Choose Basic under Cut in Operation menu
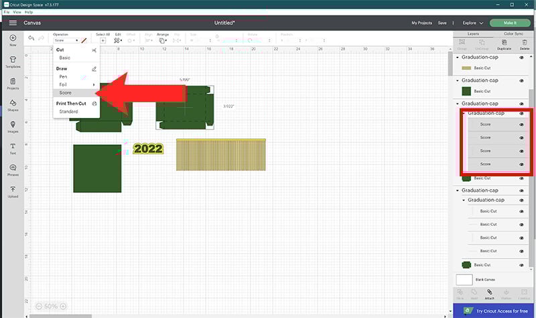This screenshot has height=318, width=536. pyautogui.click(x=64, y=57)
